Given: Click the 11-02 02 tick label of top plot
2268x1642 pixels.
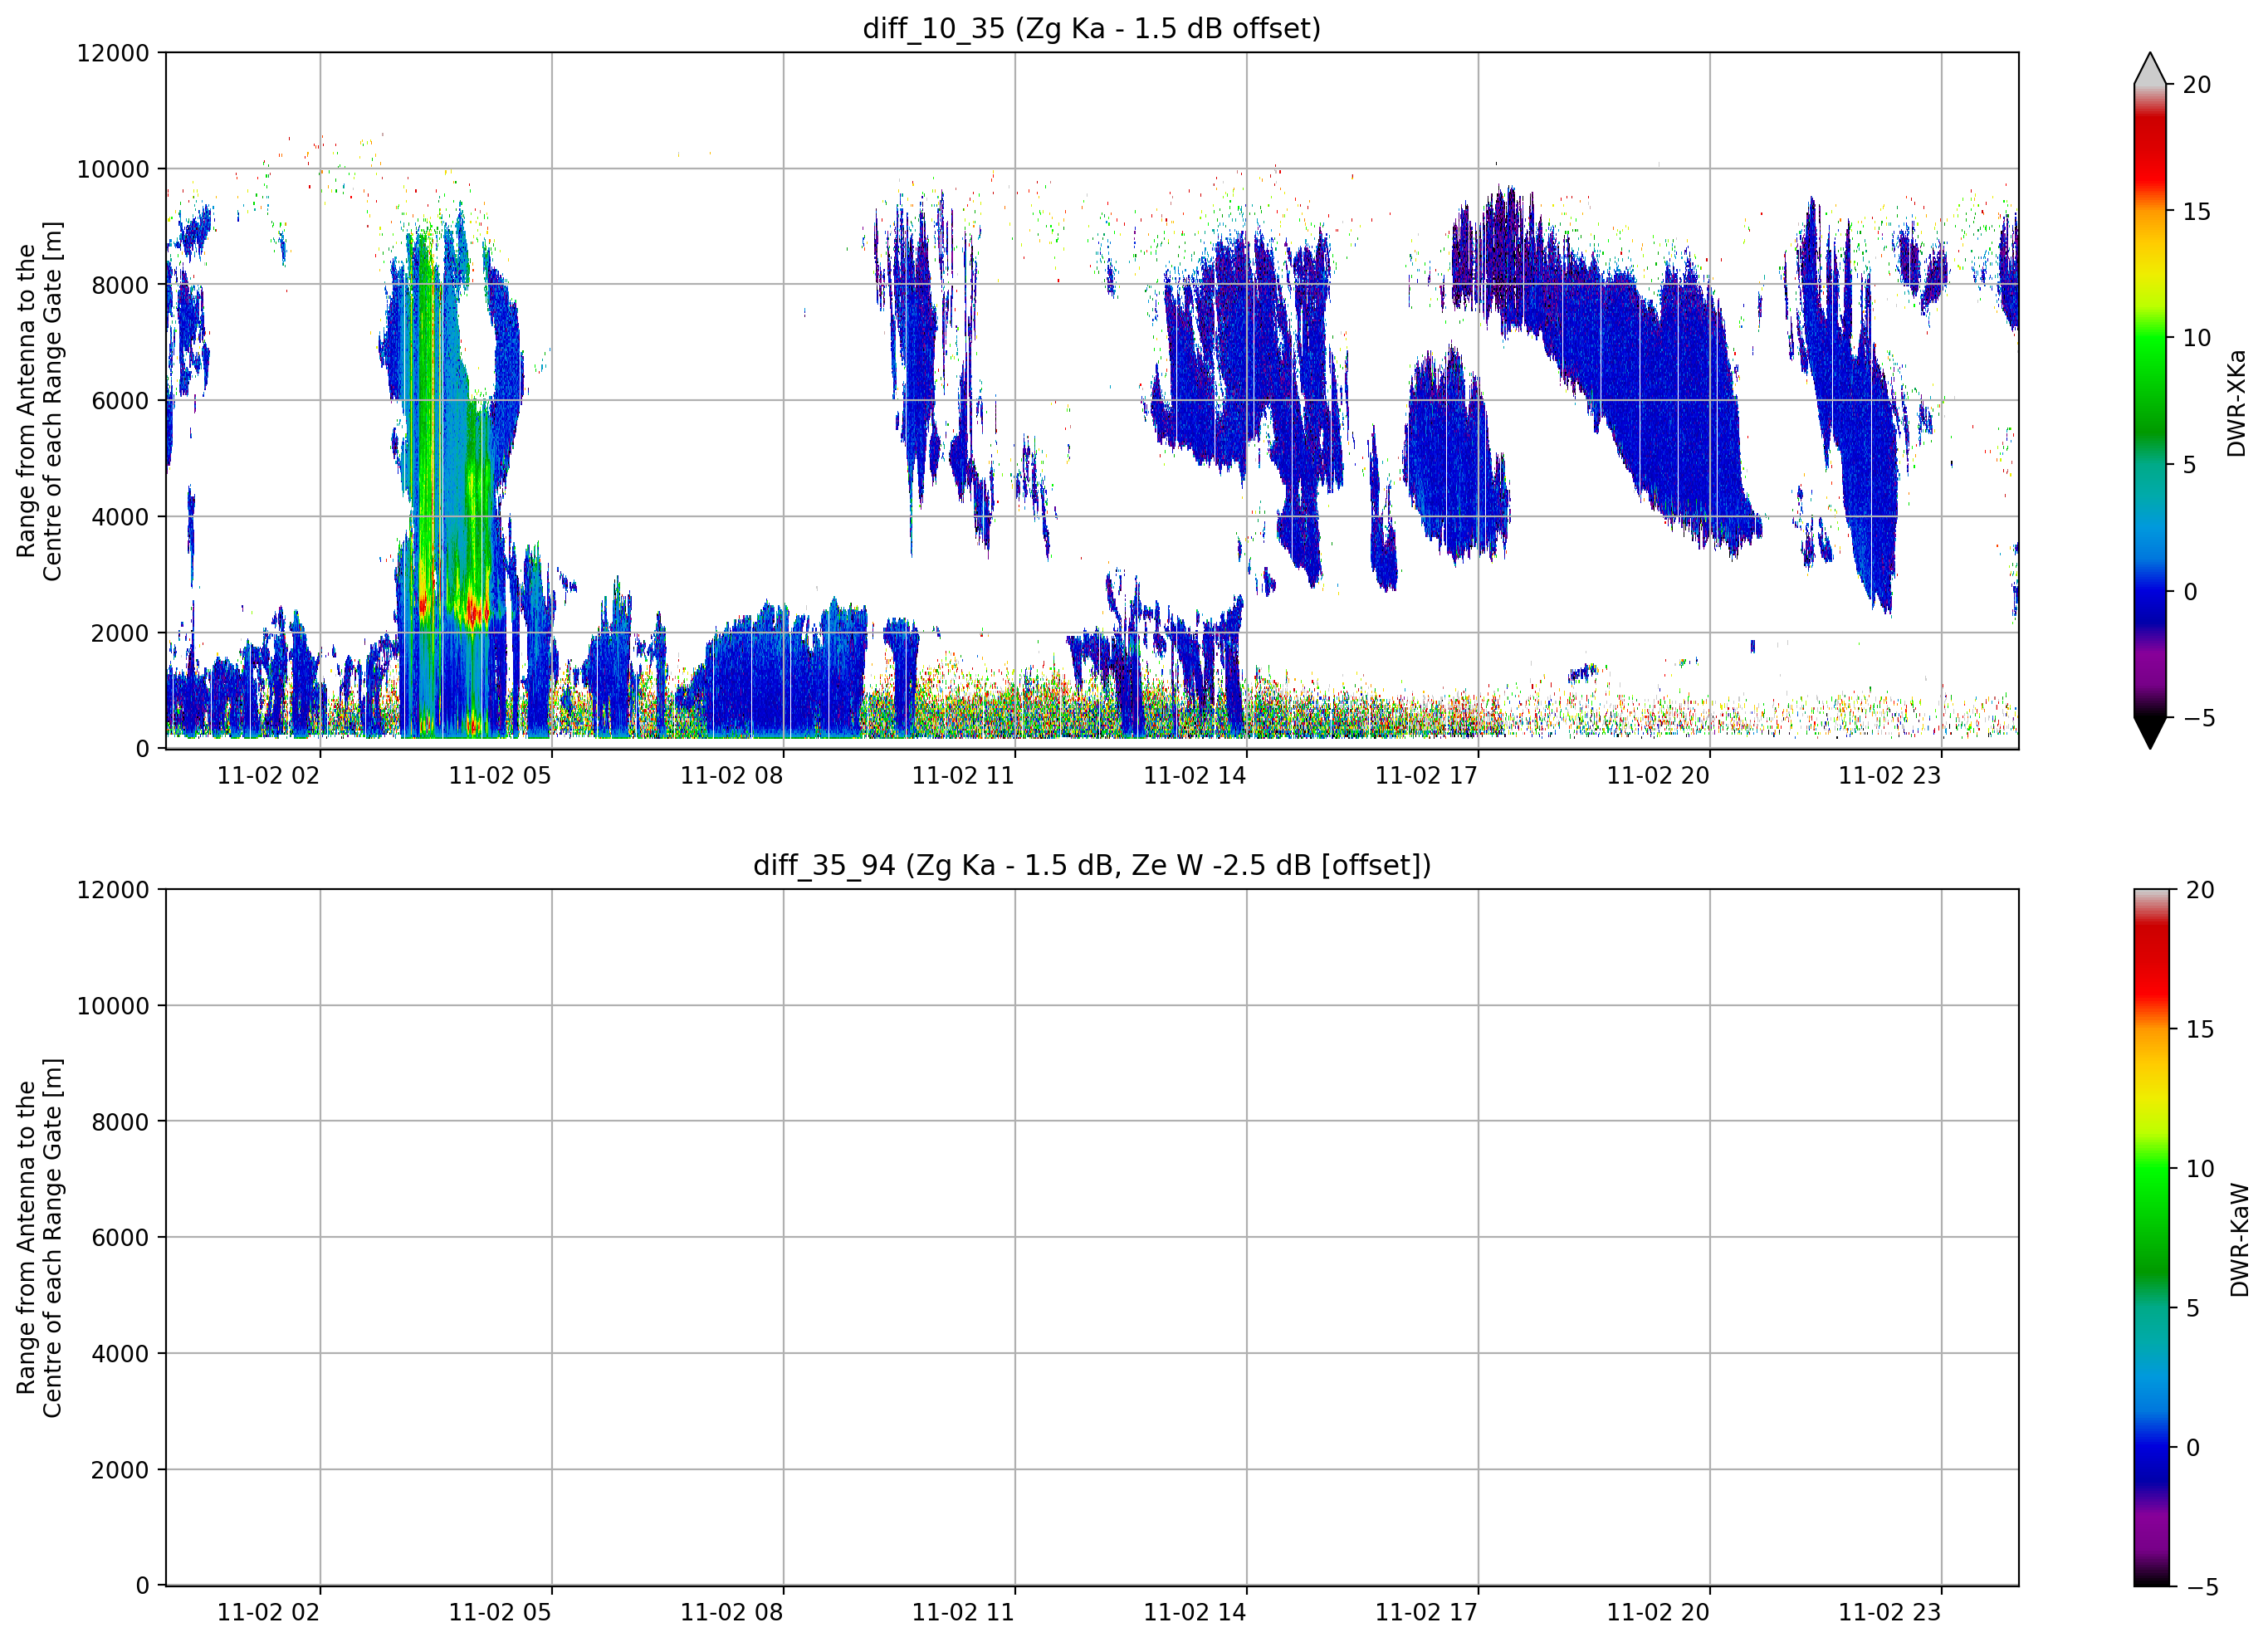Looking at the screenshot, I should click(267, 776).
